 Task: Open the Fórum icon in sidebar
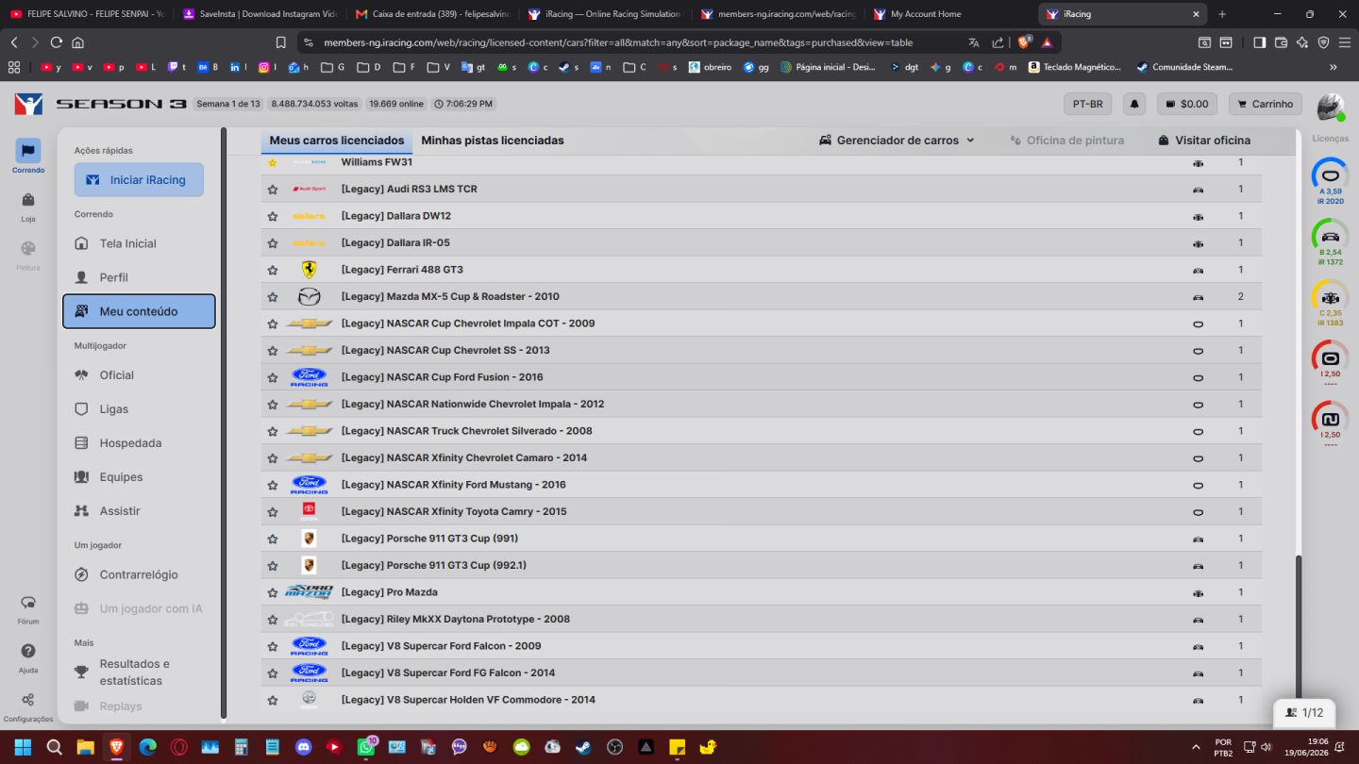pos(28,603)
